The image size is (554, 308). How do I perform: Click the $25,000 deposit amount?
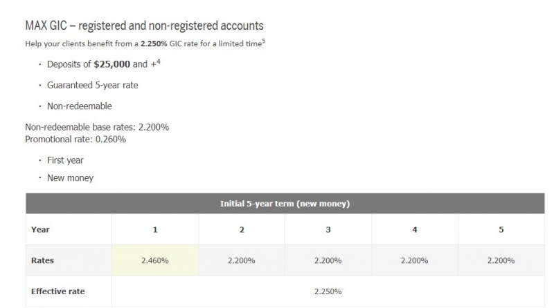tap(111, 64)
